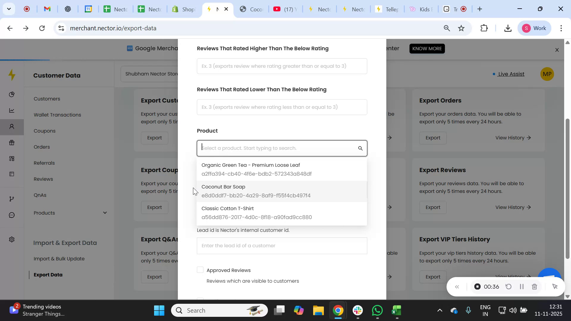Select Classic Cotton T-Shirt product option

point(257,213)
